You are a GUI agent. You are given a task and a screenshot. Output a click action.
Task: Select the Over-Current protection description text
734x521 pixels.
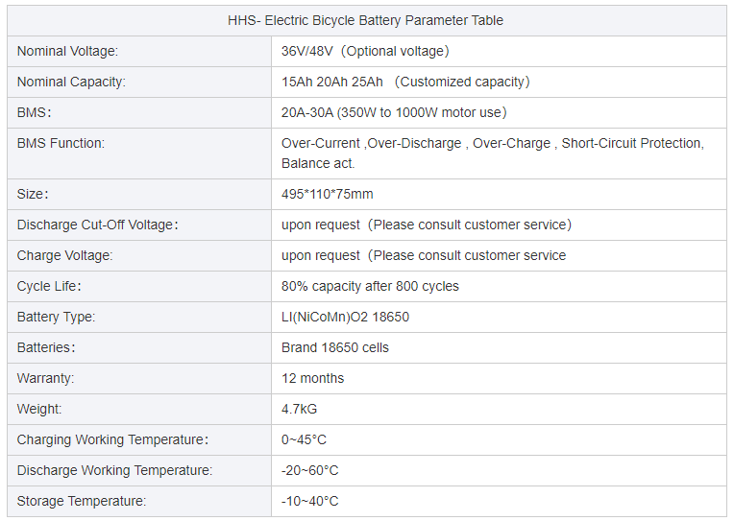[492, 154]
